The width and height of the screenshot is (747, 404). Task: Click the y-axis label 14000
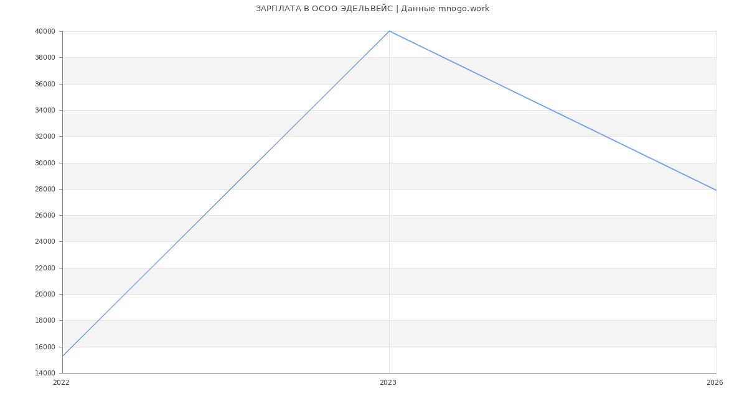(x=46, y=373)
